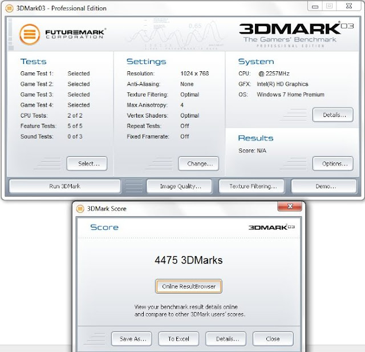Image resolution: width=365 pixels, height=352 pixels.
Task: Export the result To Excel
Action: pos(179,339)
